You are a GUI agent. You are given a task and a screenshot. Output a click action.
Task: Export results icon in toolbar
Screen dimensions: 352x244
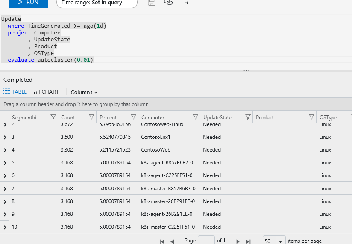click(185, 3)
